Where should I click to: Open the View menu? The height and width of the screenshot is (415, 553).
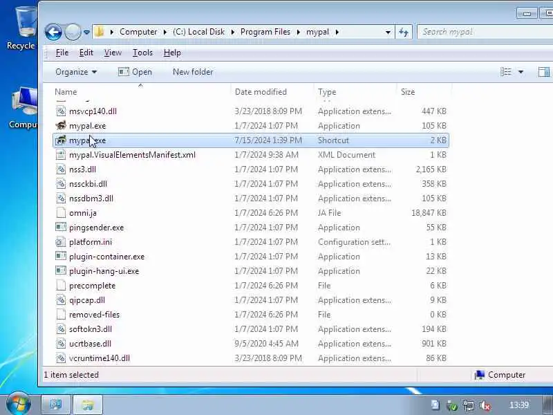tap(113, 53)
